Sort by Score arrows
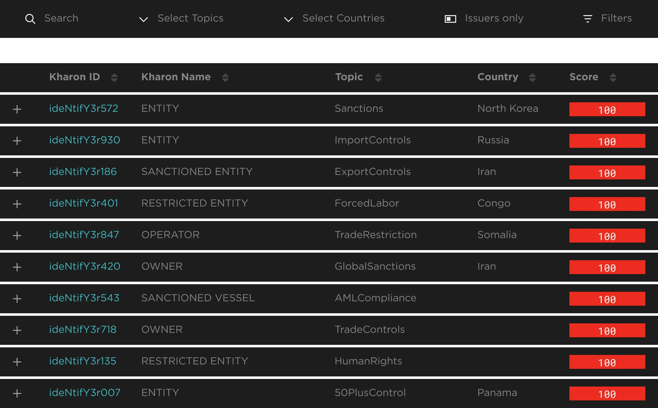 (613, 77)
